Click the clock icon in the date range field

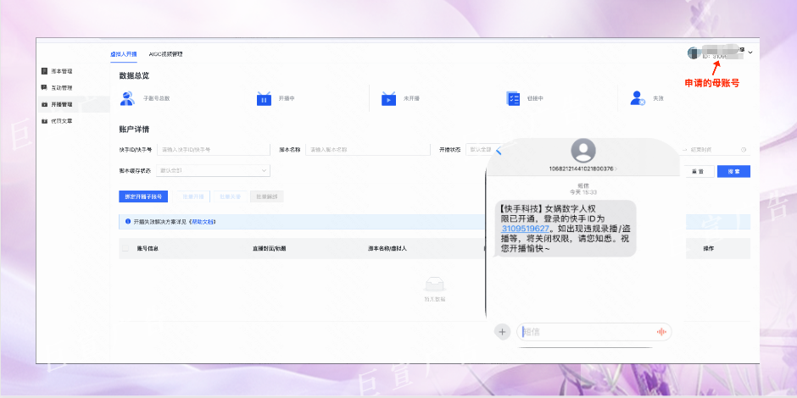point(743,150)
